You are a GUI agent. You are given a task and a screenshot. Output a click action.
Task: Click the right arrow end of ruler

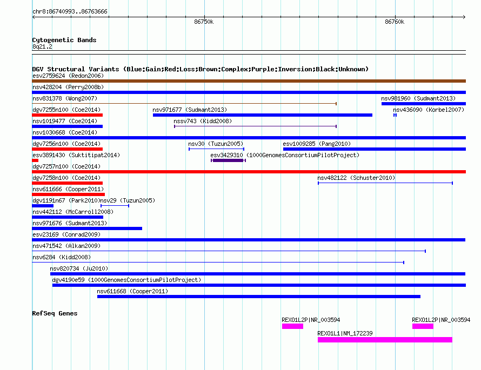click(464, 17)
